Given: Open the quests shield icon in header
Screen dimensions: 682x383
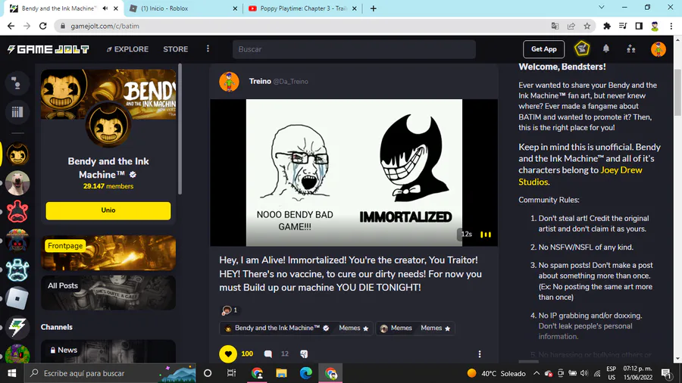Looking at the screenshot, I should [582, 48].
